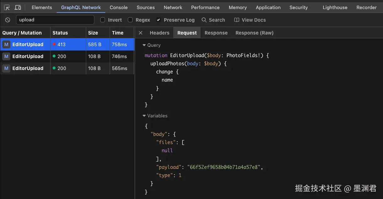
Task: Open the Application tab
Action: tap(268, 8)
